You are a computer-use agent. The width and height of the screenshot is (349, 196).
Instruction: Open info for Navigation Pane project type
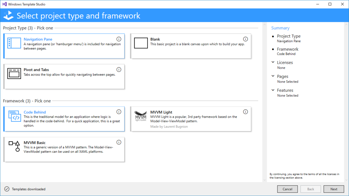[119, 39]
